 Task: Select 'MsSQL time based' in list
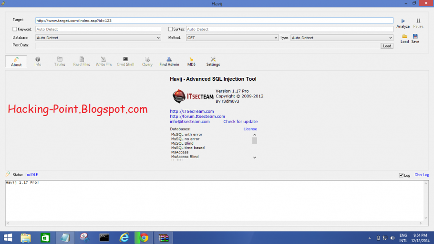click(x=188, y=148)
